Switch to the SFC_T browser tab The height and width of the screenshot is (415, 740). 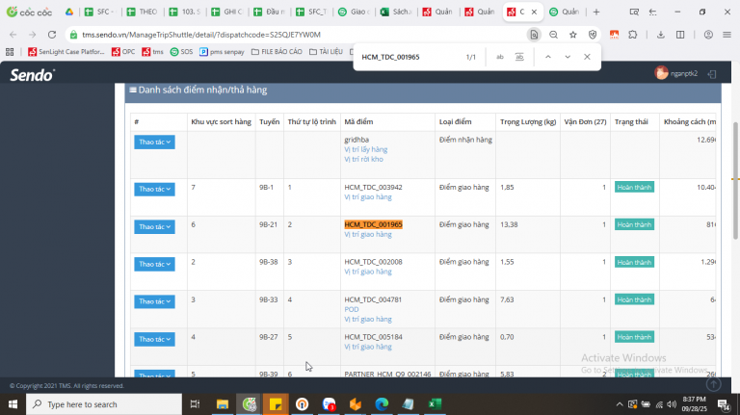[311, 12]
